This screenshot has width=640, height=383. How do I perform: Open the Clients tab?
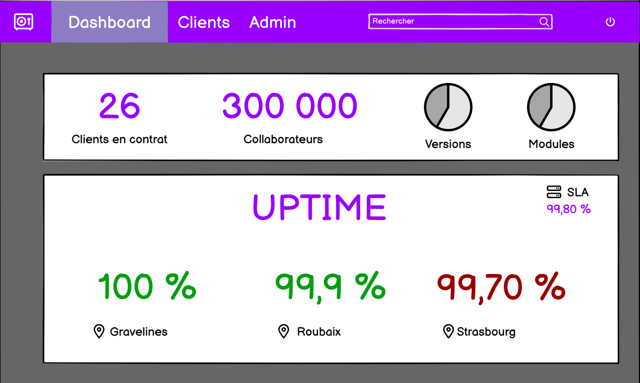[204, 22]
